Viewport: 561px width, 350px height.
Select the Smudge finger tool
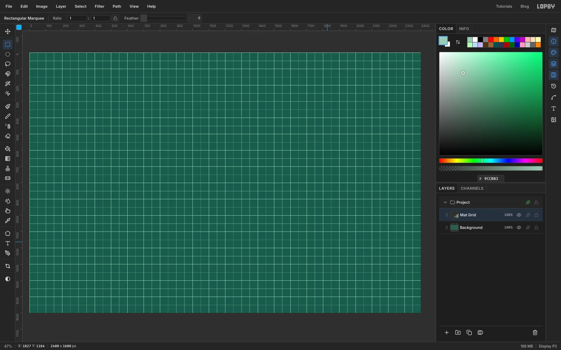coord(8,211)
